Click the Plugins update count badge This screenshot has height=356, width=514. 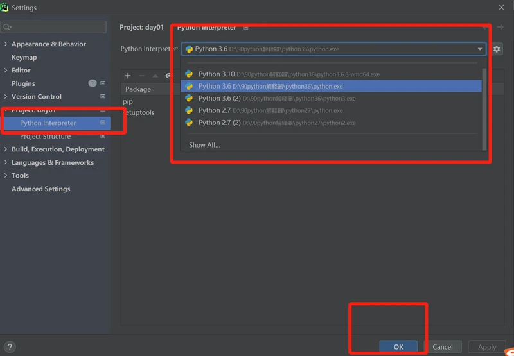93,83
